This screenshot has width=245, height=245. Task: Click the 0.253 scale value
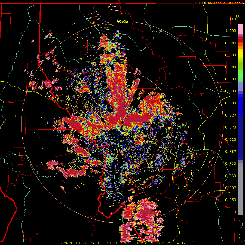(x=231, y=200)
